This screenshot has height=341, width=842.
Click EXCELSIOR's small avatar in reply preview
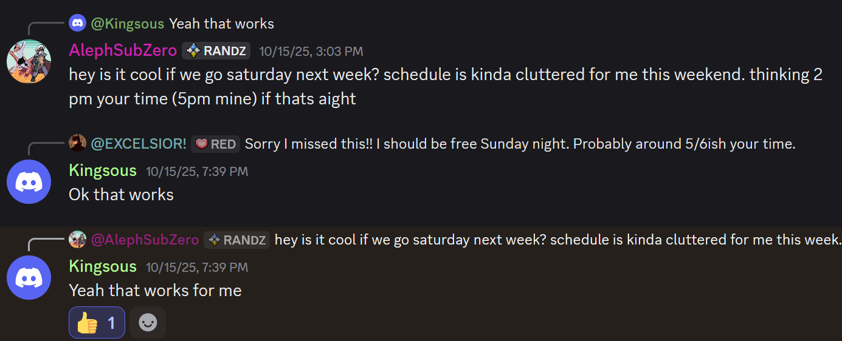tap(77, 144)
